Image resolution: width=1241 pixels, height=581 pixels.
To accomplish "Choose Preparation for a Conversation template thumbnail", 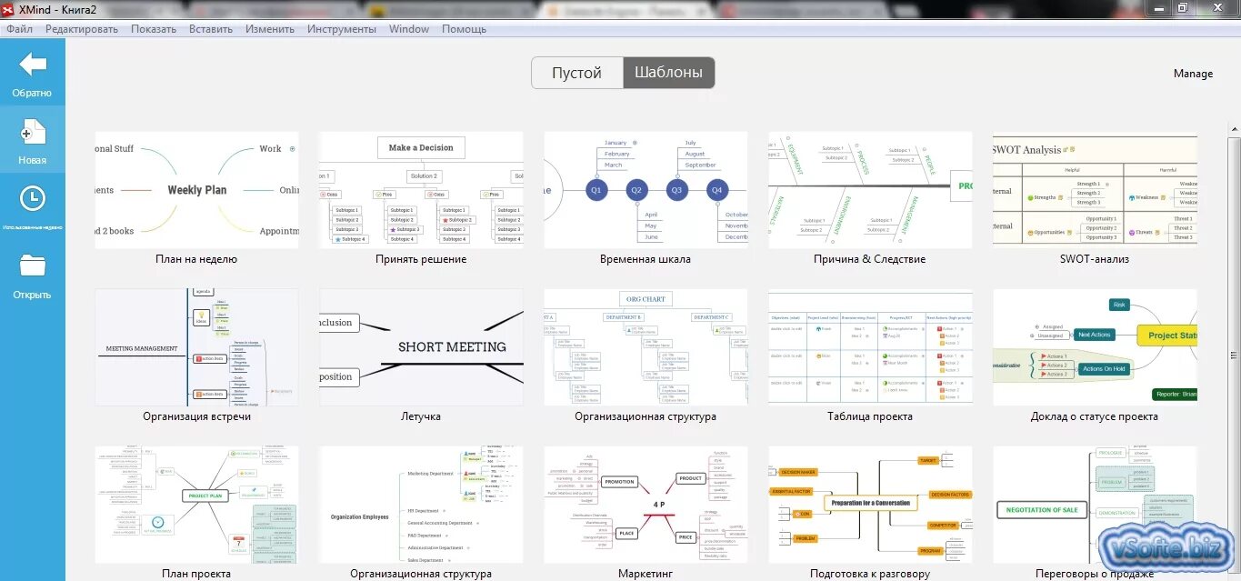I will tap(870, 504).
